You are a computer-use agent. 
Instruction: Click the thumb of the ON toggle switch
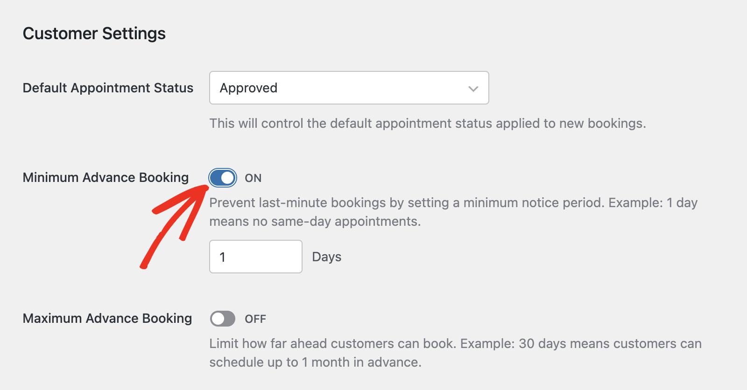[x=228, y=178]
